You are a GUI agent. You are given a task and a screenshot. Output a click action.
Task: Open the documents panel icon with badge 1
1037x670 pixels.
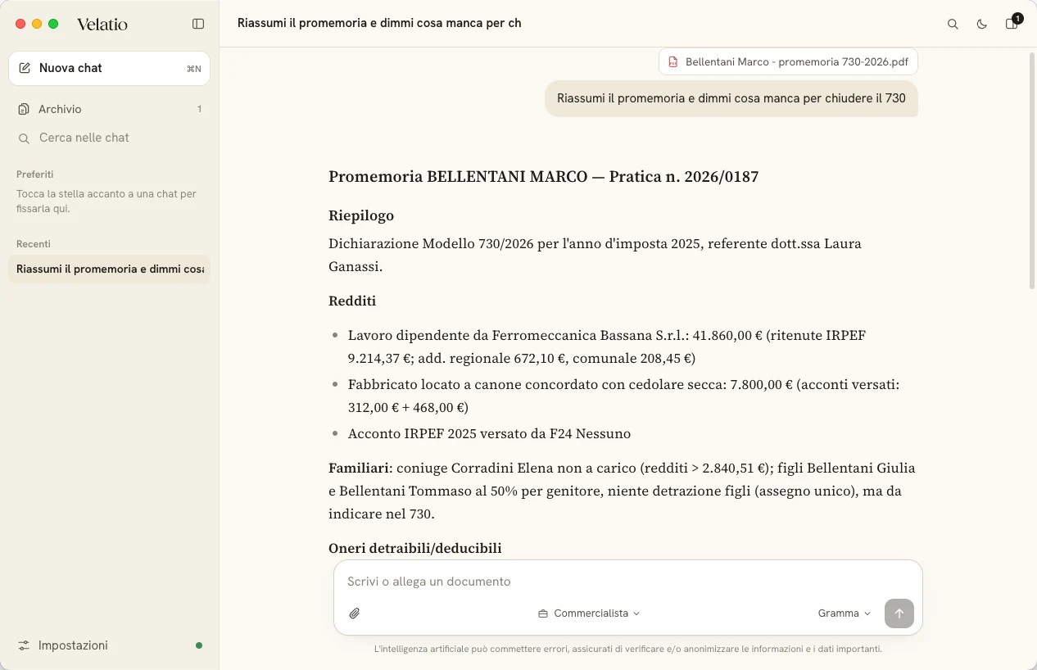click(1012, 23)
